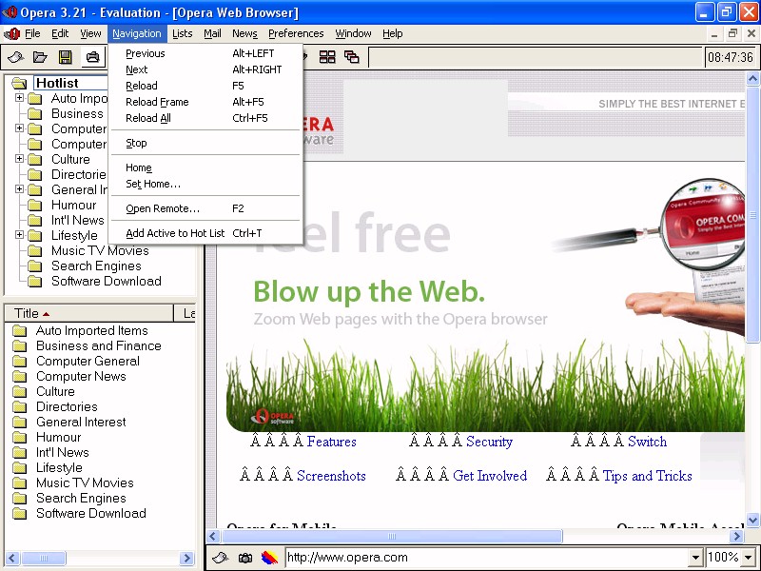
Task: Click the Humour folder icon in Hotlist tree
Action: coord(34,205)
